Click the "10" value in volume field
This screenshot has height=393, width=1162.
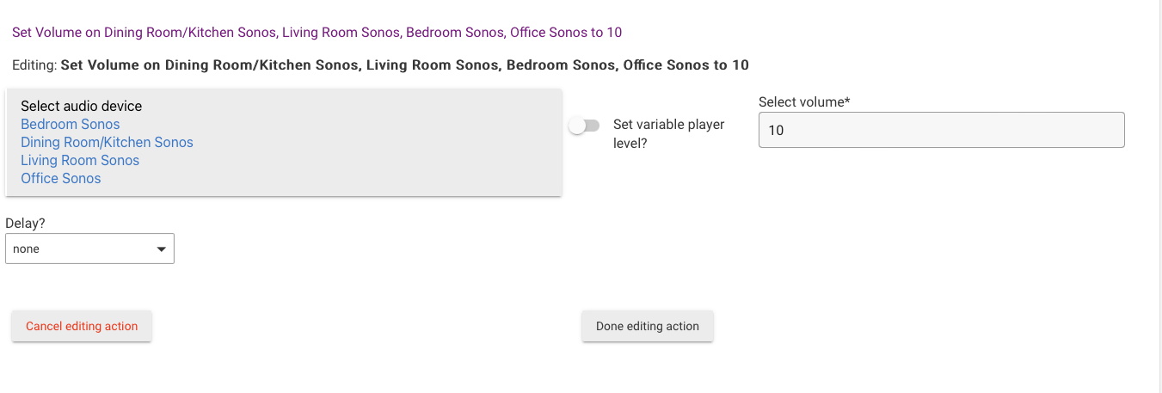pyautogui.click(x=776, y=131)
